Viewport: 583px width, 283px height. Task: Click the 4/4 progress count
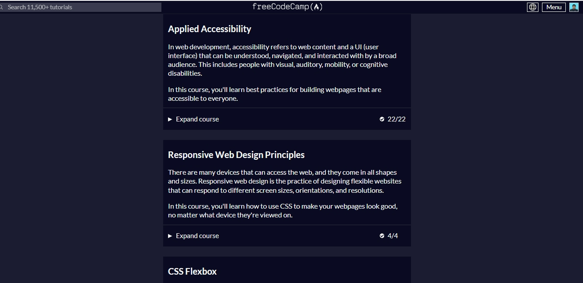point(392,236)
